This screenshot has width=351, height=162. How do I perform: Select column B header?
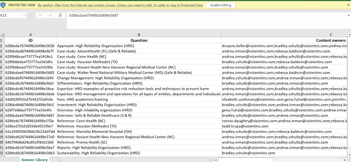pyautogui.click(x=139, y=35)
